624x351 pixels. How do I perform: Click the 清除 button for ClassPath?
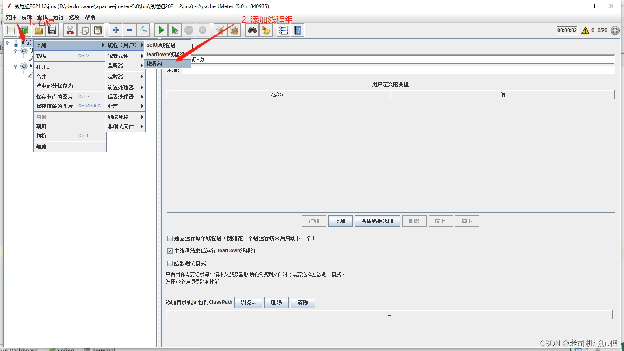[303, 302]
